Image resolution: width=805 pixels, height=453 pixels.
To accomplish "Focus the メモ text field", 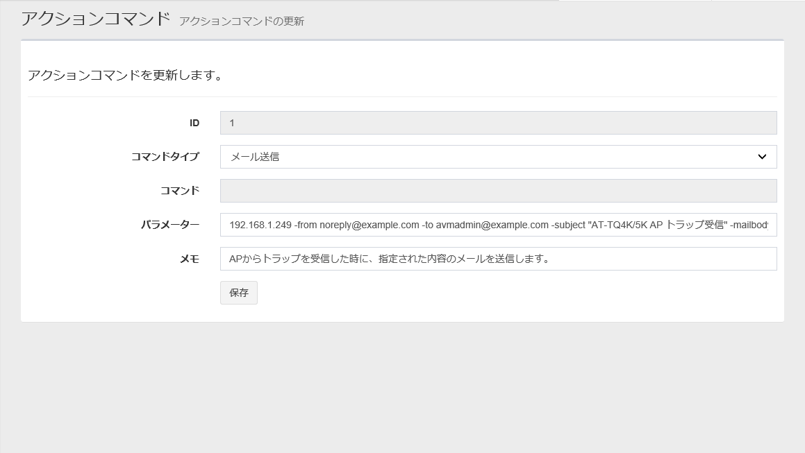I will (x=498, y=259).
